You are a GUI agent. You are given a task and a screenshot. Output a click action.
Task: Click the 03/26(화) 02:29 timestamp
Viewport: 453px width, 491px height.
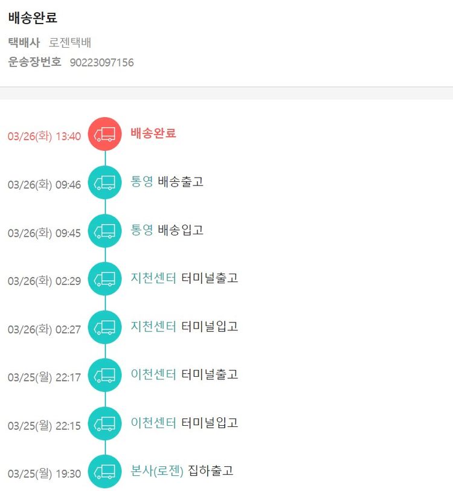point(44,281)
